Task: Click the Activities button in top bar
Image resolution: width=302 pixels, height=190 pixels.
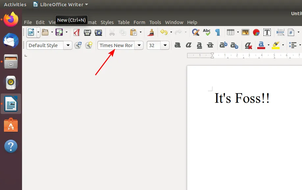Action: point(15,5)
